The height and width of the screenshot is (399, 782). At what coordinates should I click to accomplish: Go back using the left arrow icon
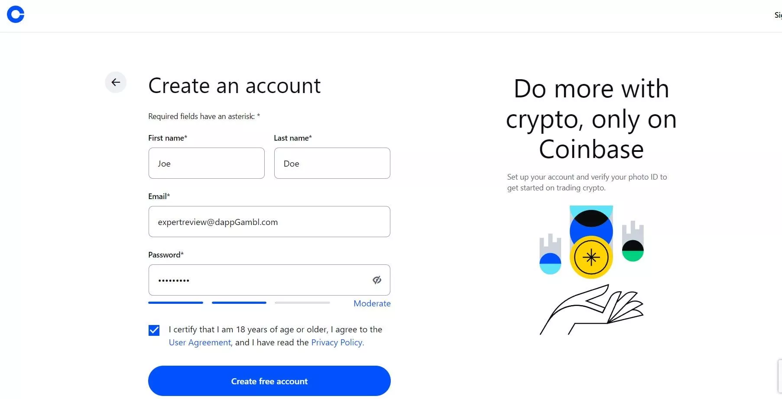[116, 82]
